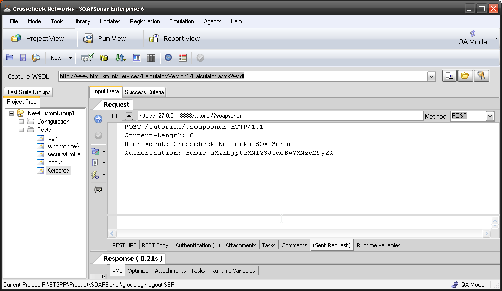
Task: Click the login test case icon
Action: (40, 138)
